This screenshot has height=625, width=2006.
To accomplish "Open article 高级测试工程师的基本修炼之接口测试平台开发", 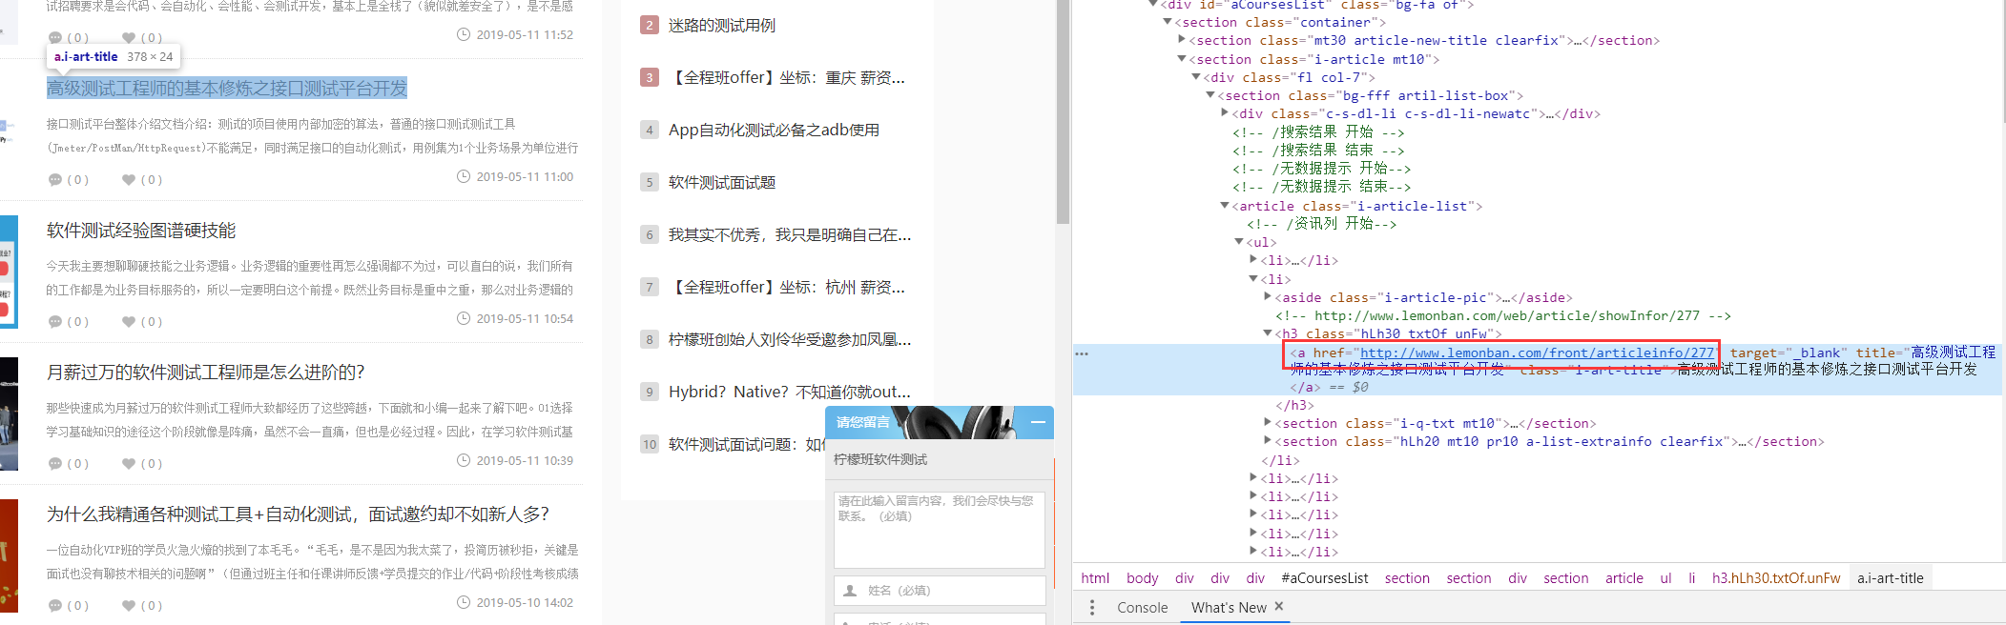I will click(x=227, y=89).
